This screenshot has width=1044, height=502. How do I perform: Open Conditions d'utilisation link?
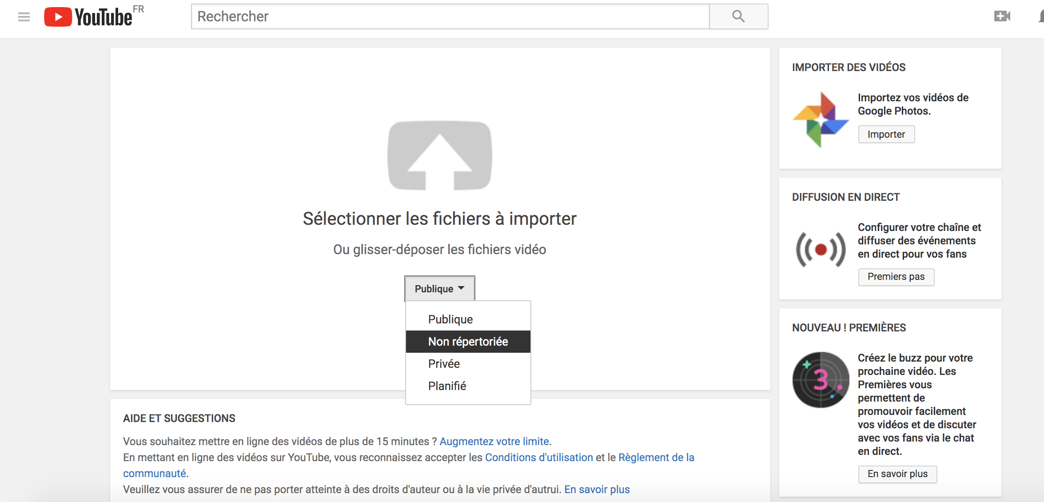(x=539, y=457)
